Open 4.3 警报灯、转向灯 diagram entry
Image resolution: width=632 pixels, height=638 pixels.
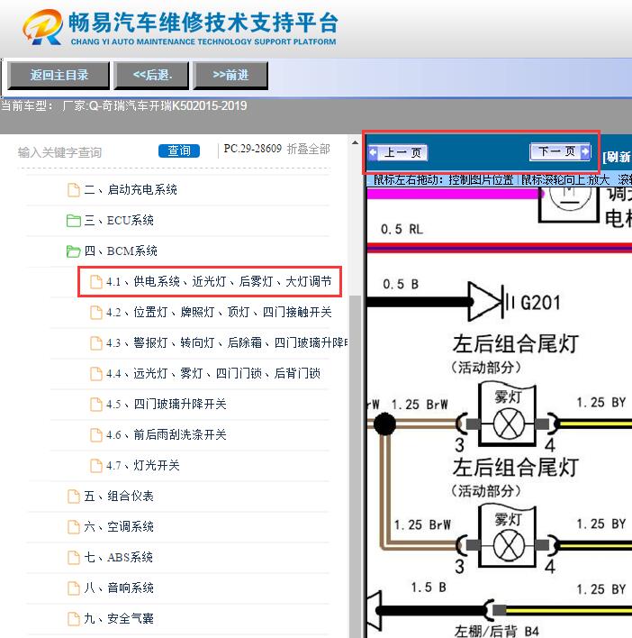point(227,342)
